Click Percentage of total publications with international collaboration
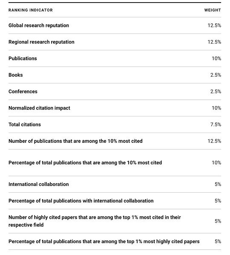The height and width of the screenshot is (255, 230). tap(81, 201)
